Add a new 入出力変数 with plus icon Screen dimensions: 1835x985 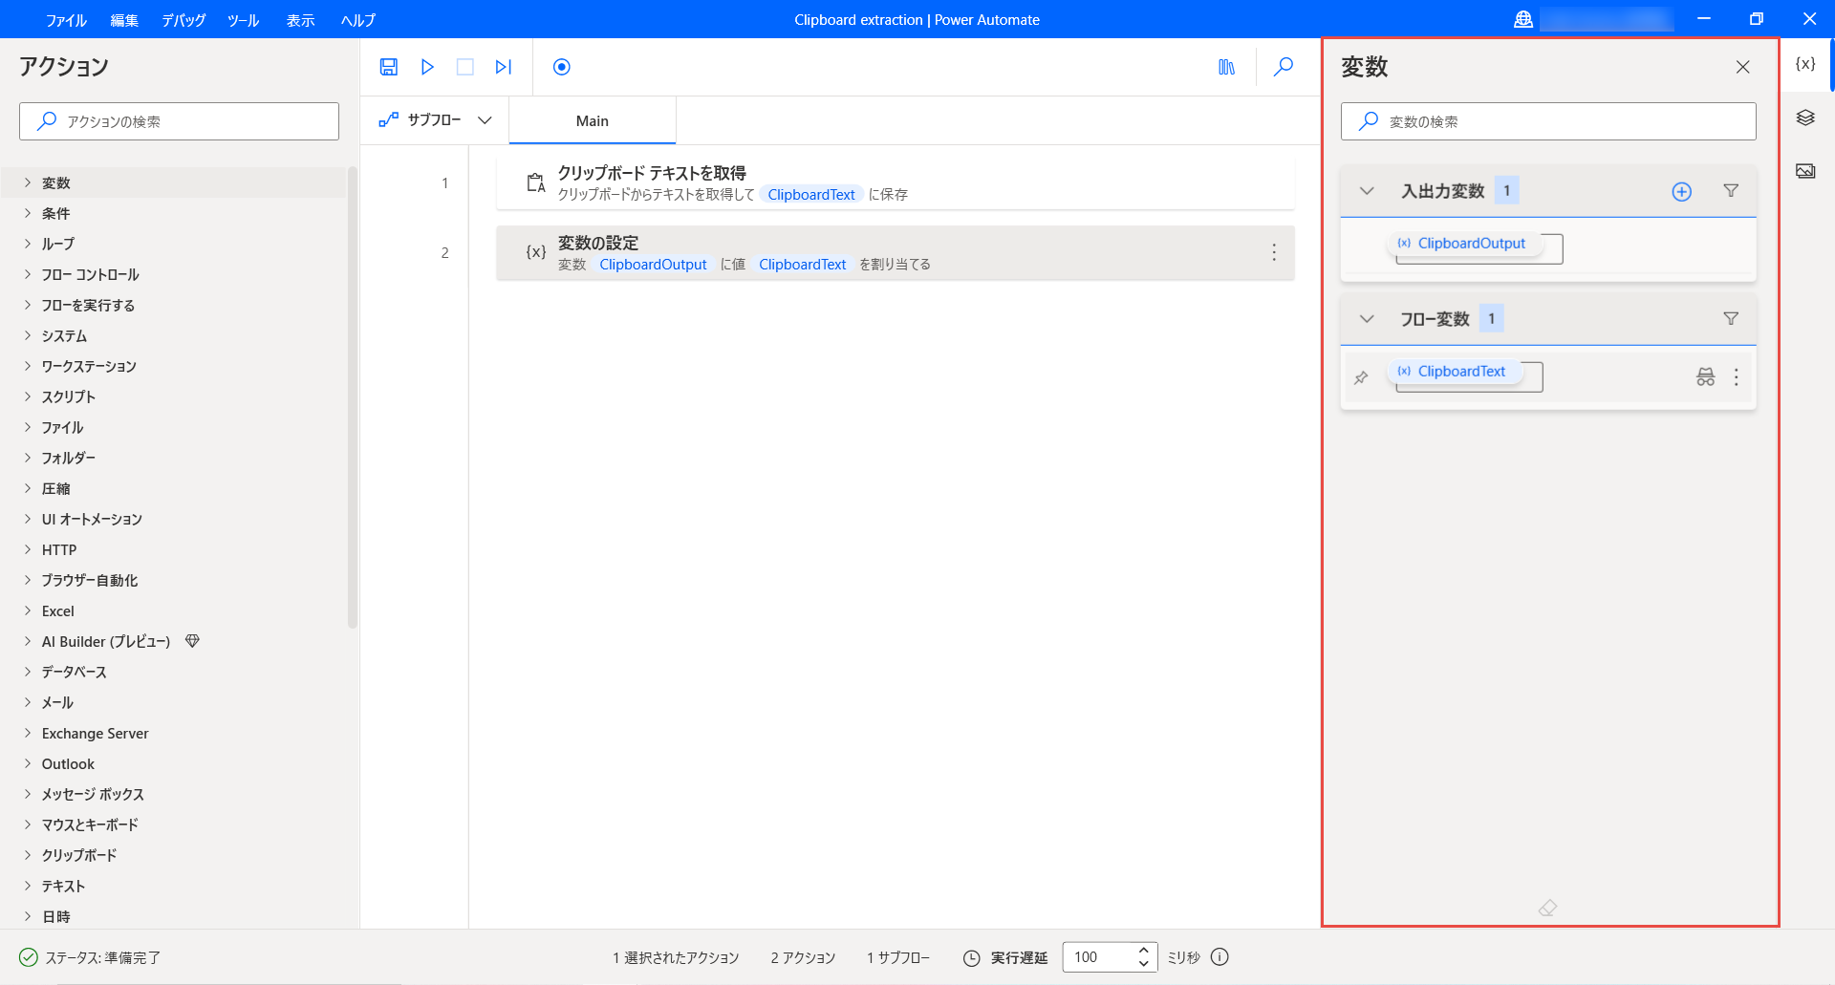click(x=1682, y=191)
